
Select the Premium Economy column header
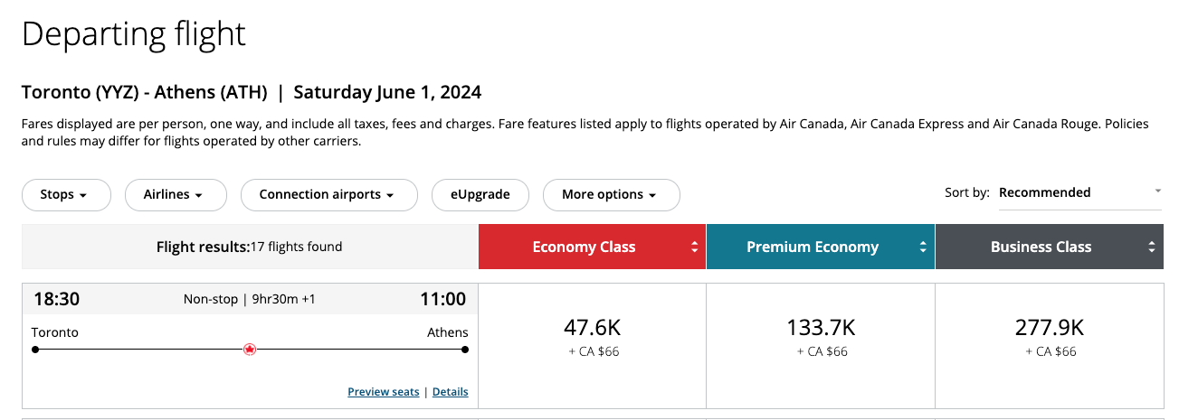[x=812, y=247]
